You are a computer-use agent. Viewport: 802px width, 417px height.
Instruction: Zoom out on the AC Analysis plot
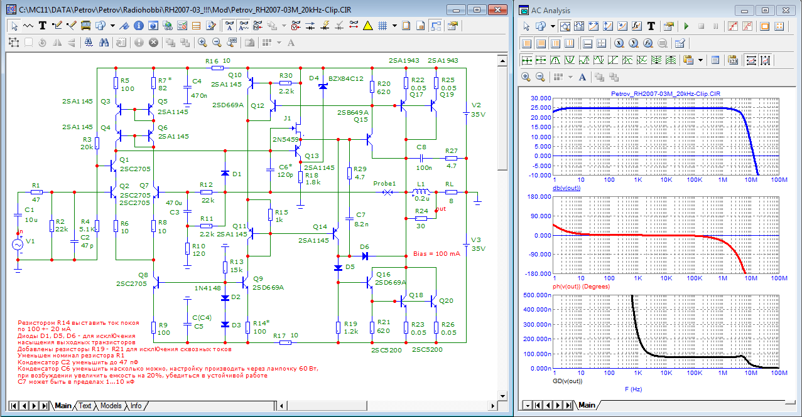pos(540,77)
